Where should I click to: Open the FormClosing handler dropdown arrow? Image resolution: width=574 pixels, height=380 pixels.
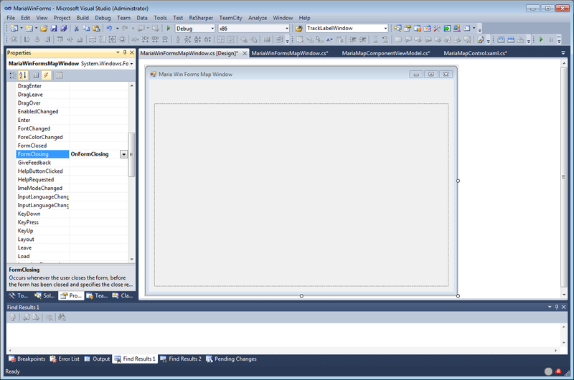(123, 154)
